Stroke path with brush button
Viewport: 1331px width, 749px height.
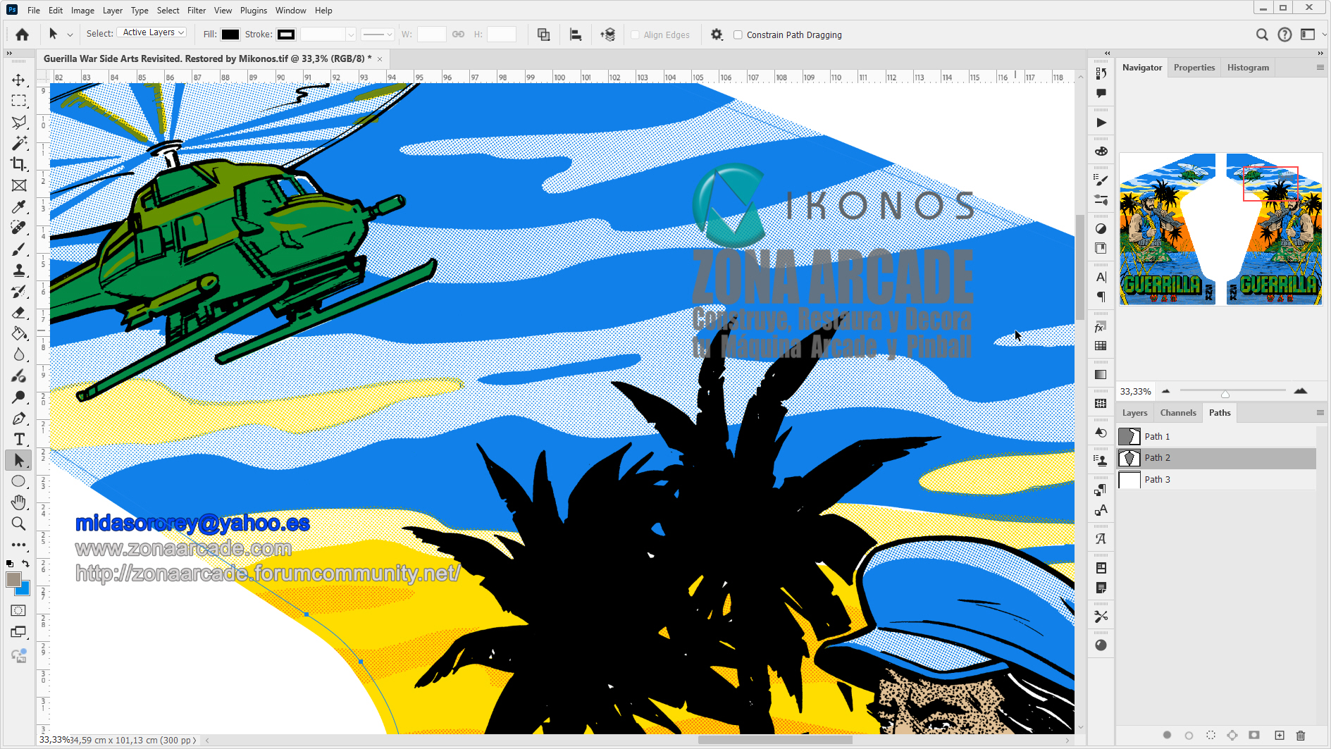[x=1189, y=735]
